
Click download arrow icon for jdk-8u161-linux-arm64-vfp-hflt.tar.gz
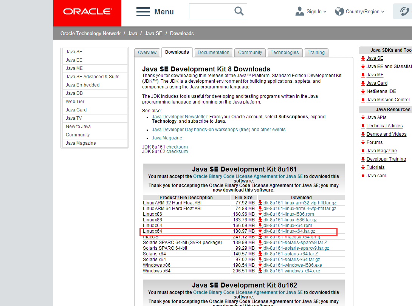click(260, 209)
